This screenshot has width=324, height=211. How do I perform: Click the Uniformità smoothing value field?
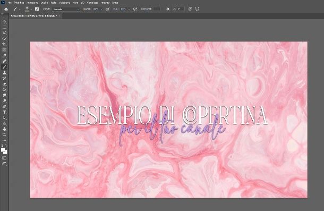pyautogui.click(x=157, y=10)
